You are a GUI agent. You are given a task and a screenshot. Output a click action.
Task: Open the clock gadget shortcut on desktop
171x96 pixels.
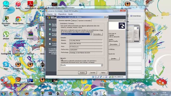pyautogui.click(x=6, y=5)
